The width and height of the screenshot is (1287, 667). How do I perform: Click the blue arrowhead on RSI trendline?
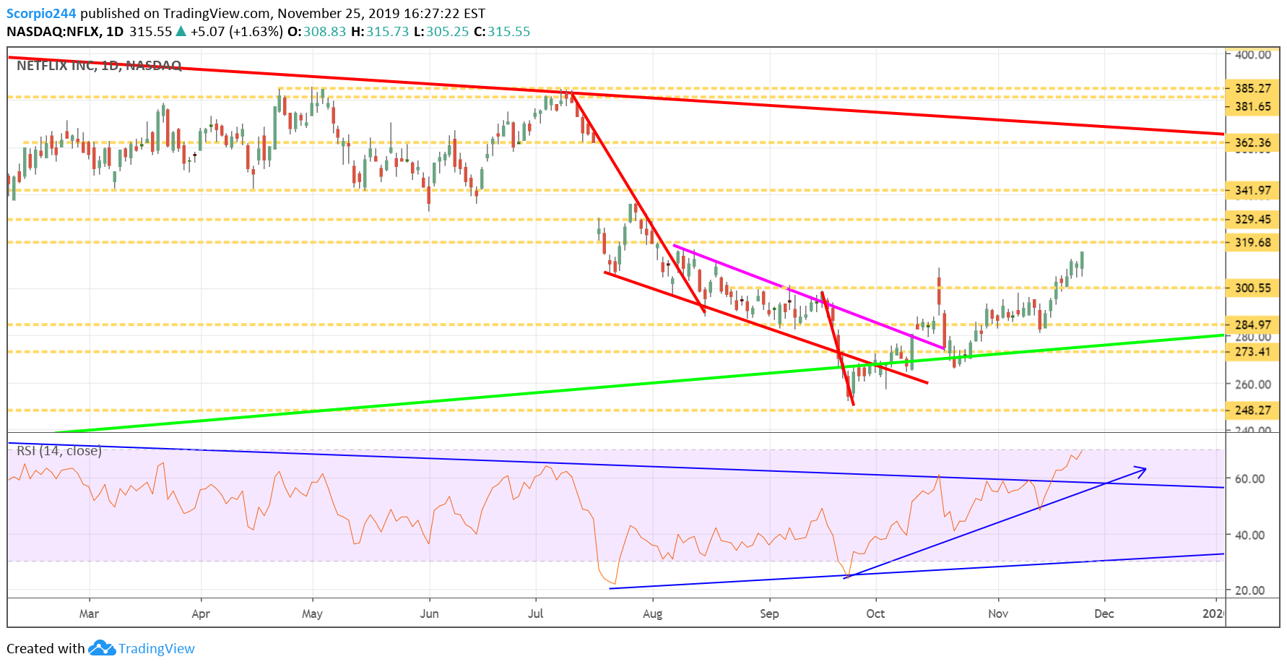tap(1141, 471)
